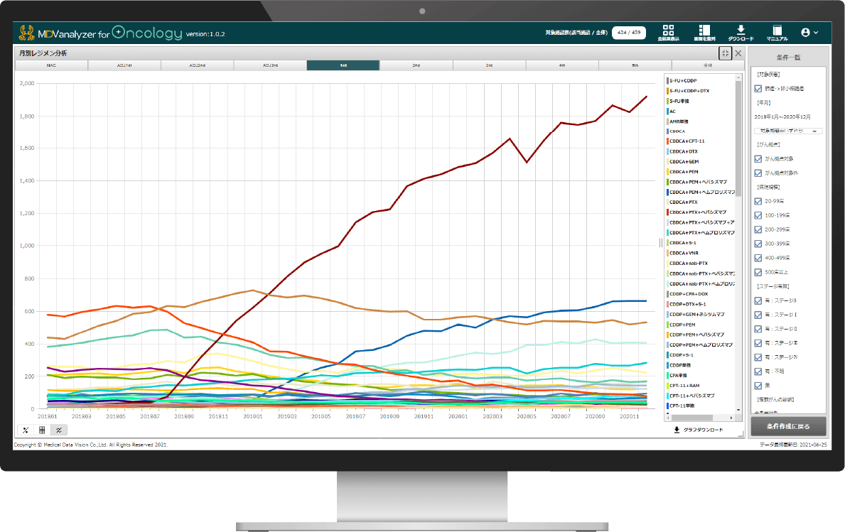Switch to the NAC tab
Viewport: 845px width, 532px height.
click(x=52, y=65)
